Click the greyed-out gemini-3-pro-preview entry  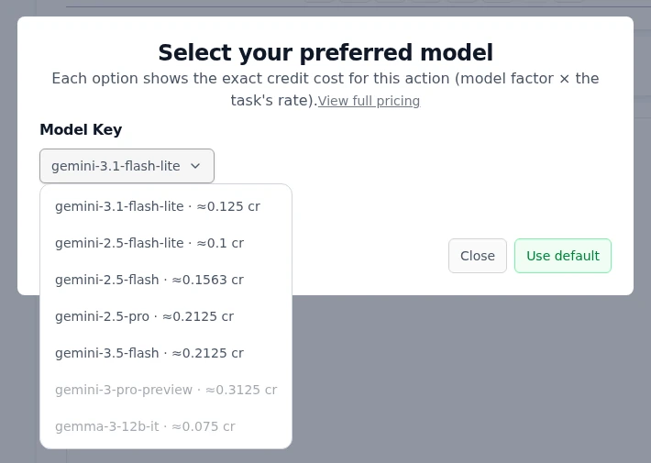(166, 390)
